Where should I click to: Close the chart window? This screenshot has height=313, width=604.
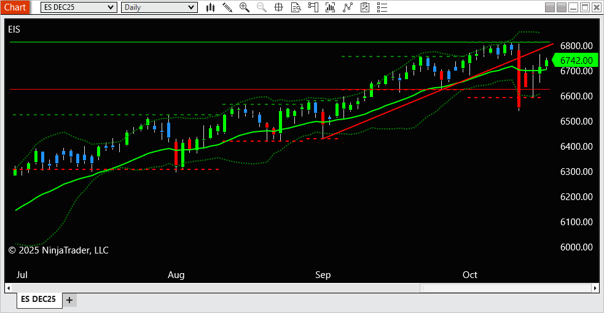[596, 7]
